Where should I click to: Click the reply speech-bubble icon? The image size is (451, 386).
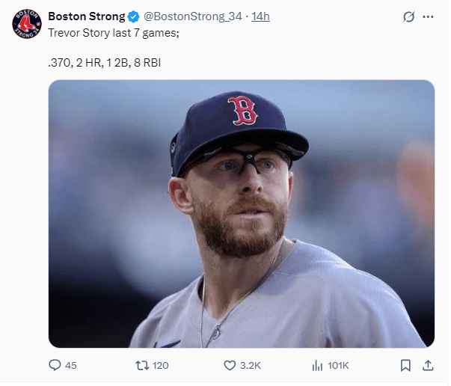(x=55, y=365)
